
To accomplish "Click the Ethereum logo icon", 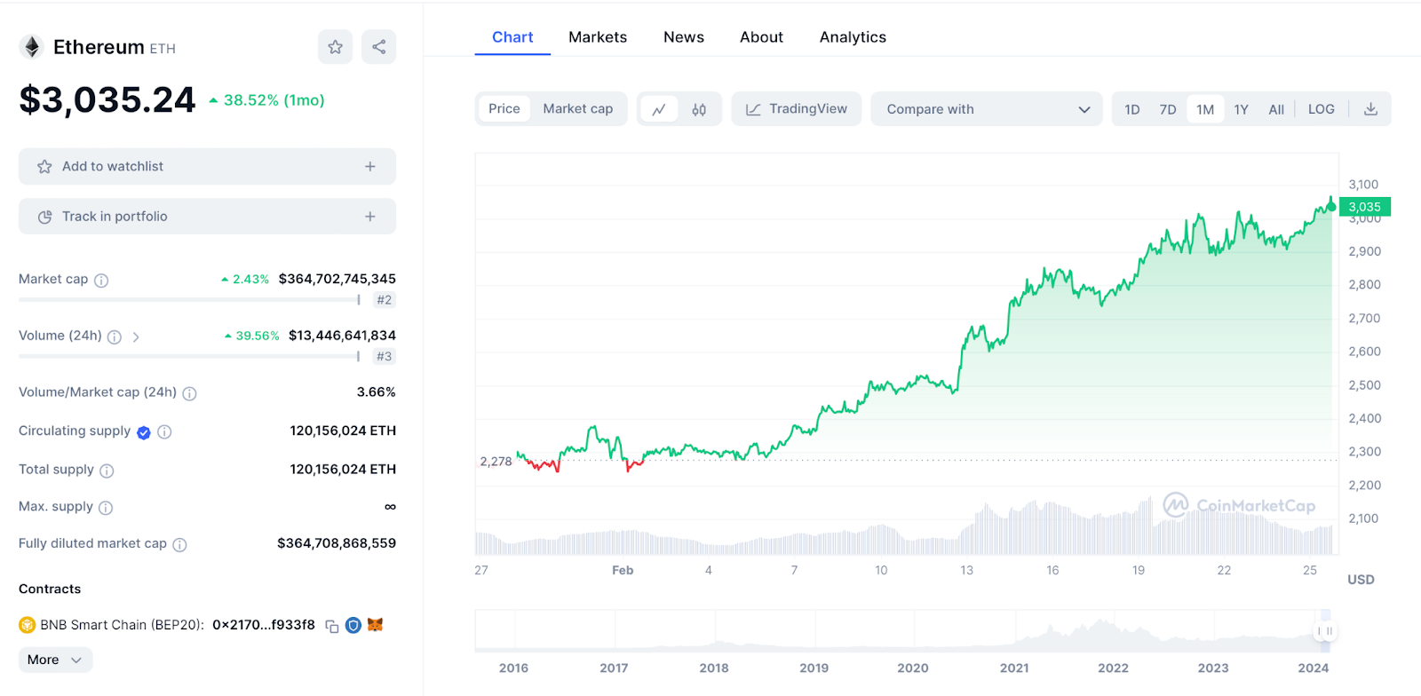I will (x=32, y=47).
